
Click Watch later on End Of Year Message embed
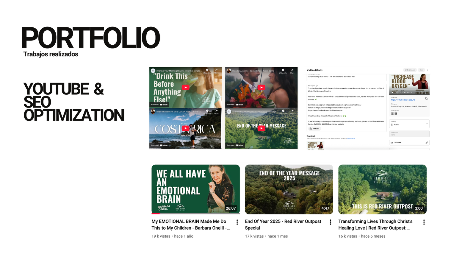(283, 112)
